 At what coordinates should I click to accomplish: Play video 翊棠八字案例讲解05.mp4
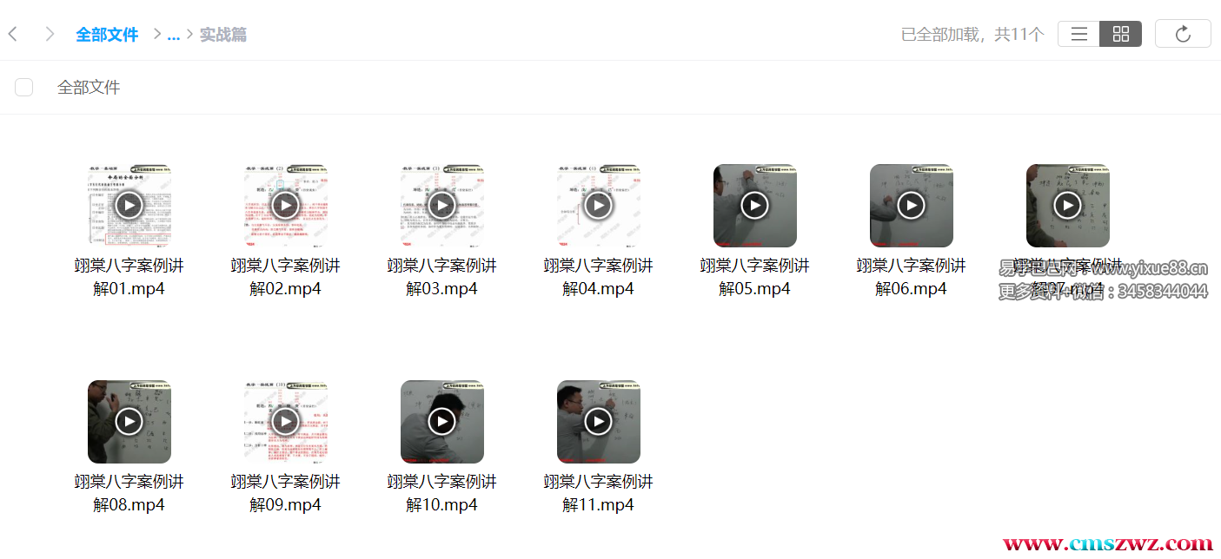click(755, 206)
